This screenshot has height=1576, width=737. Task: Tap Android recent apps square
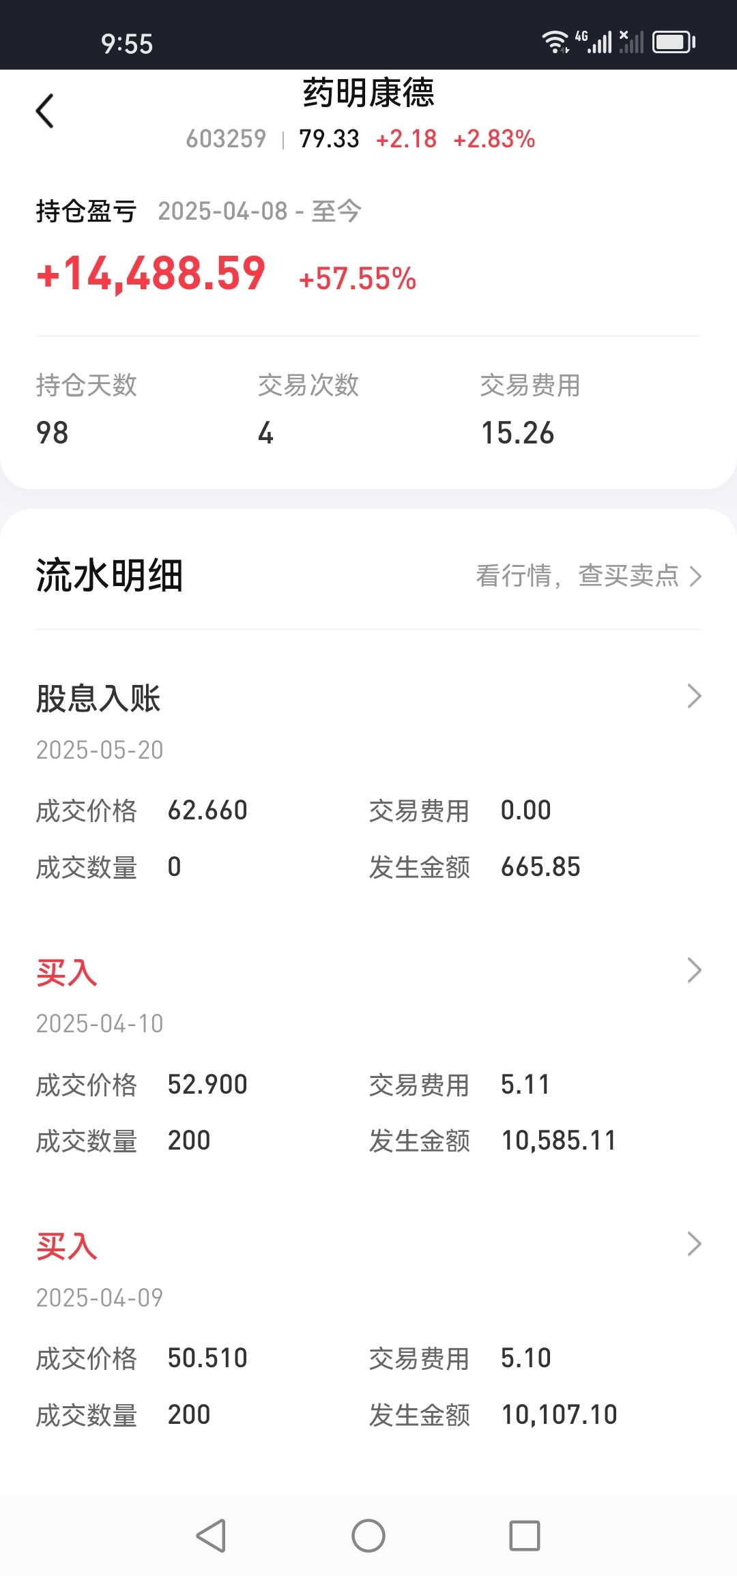point(525,1536)
